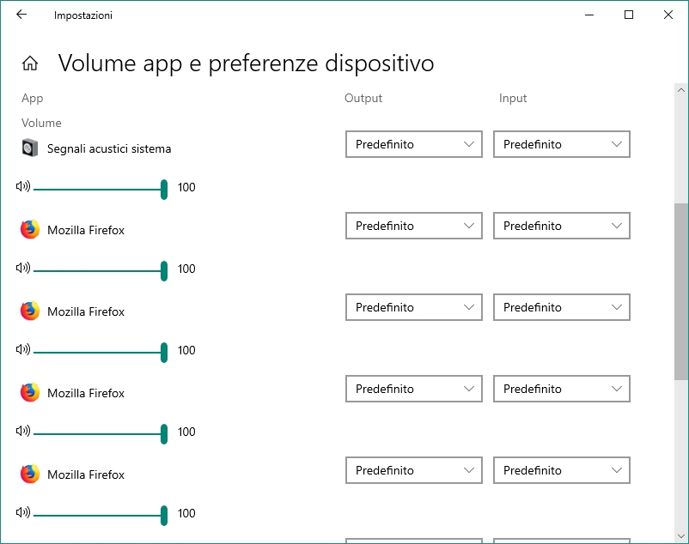Click the third Mozilla Firefox volume slider

(101, 434)
